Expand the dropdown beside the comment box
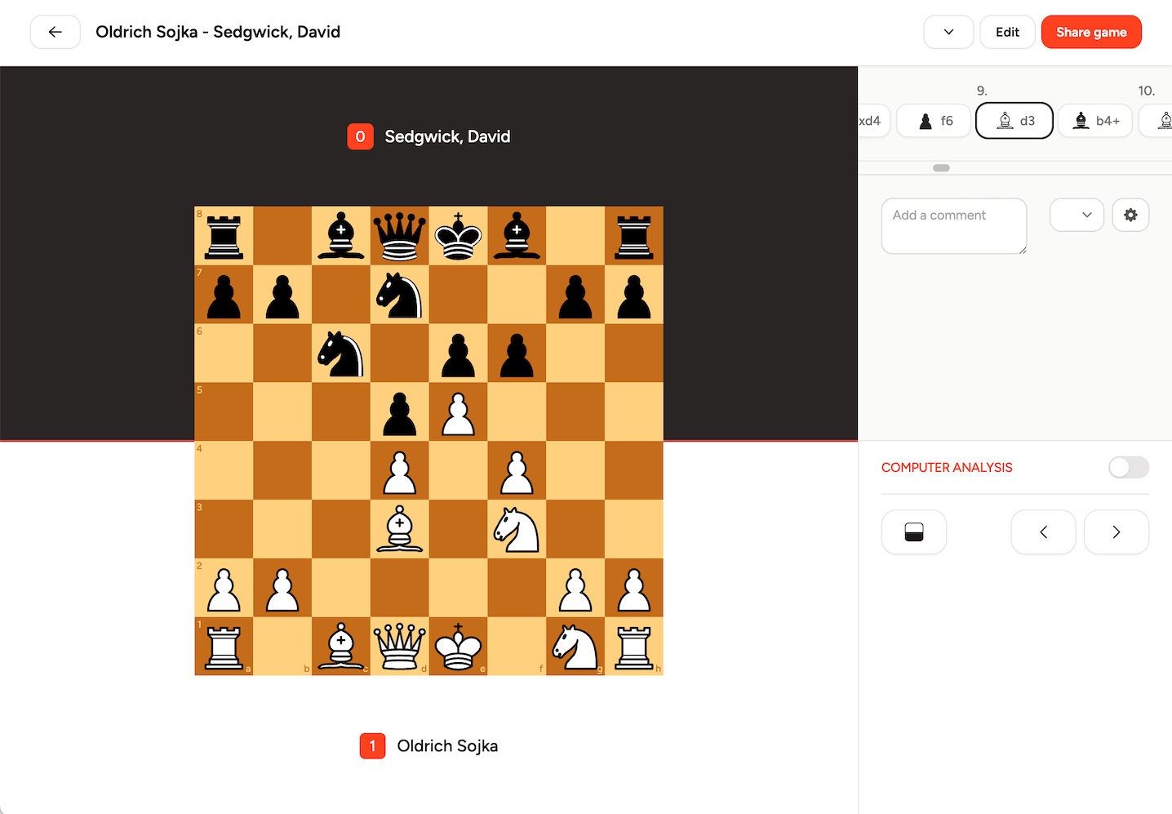This screenshot has width=1172, height=814. pos(1077,215)
